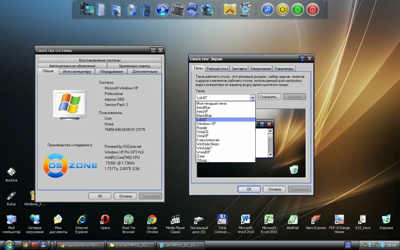Open Мои документы desktop icon
The image size is (400, 250).
(x=58, y=224)
